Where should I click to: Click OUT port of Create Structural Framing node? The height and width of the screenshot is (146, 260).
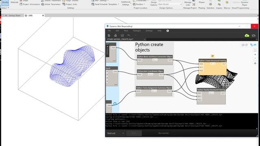224,64
